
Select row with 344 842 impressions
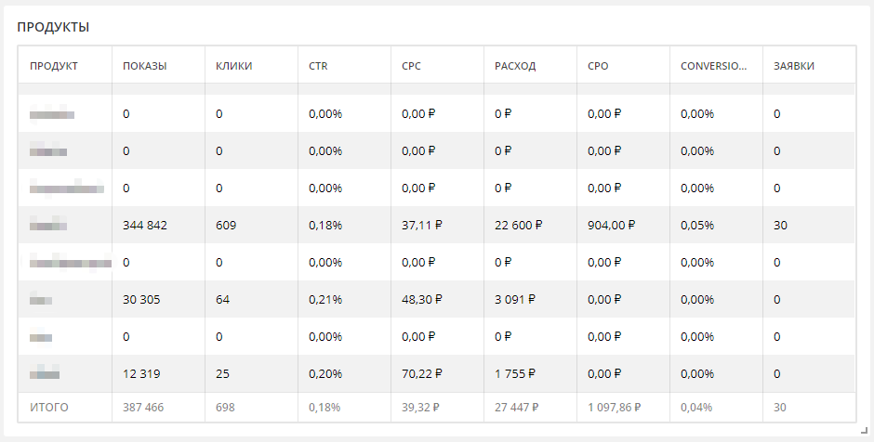coord(436,225)
